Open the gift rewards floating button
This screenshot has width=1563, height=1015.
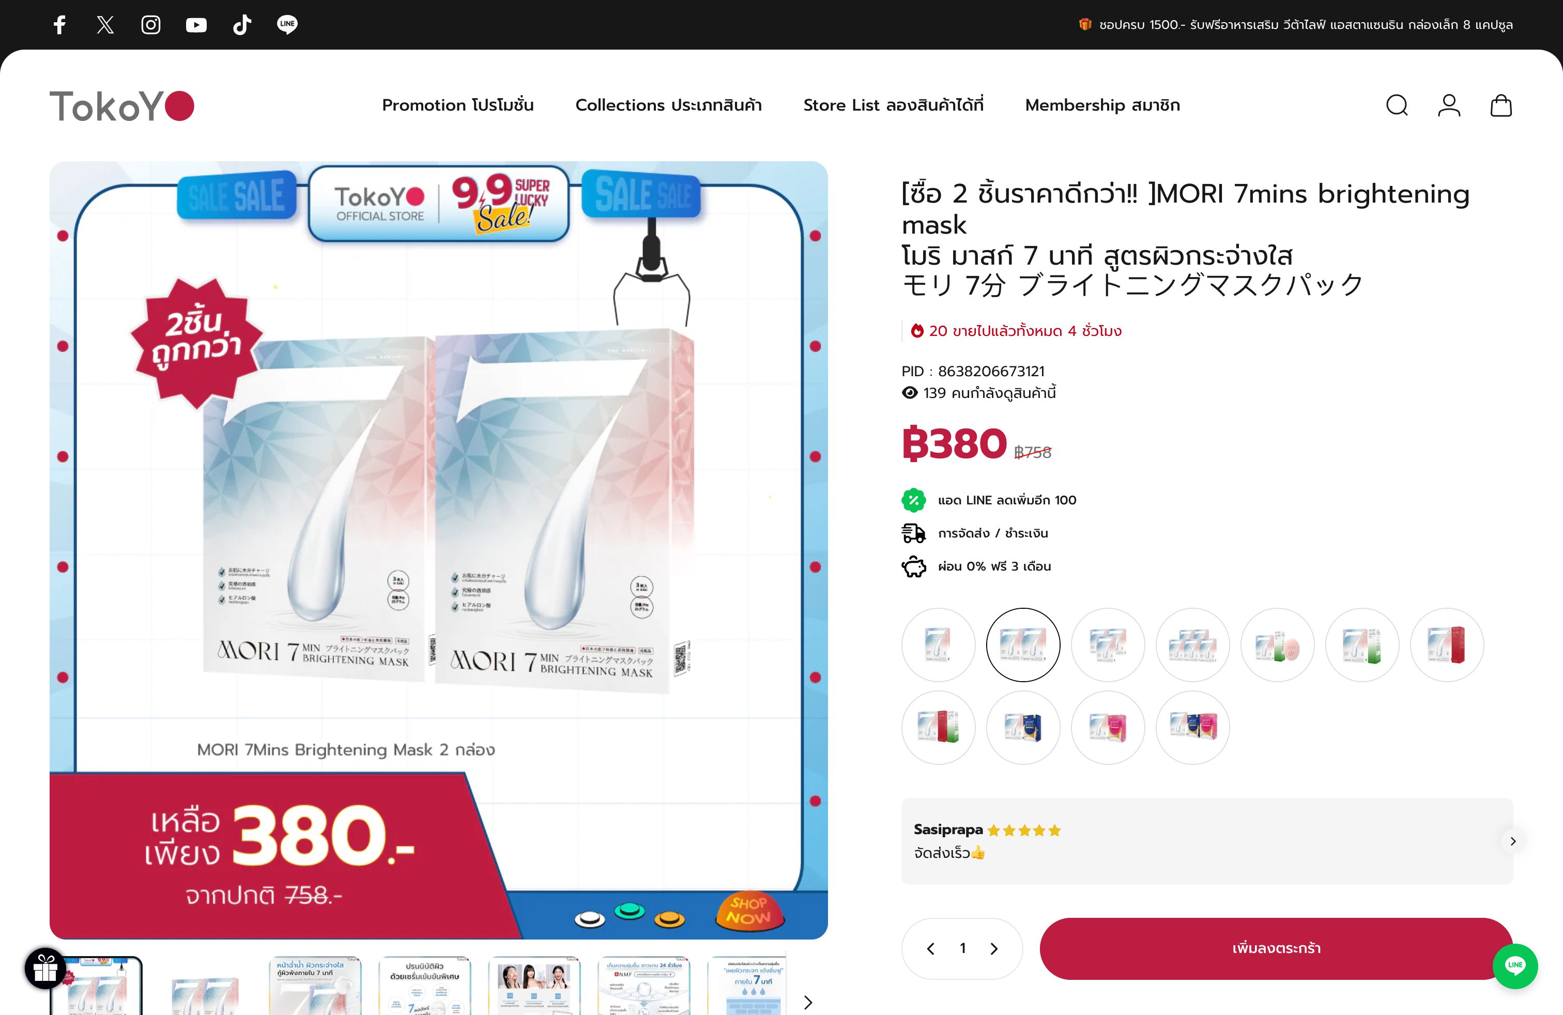click(45, 968)
